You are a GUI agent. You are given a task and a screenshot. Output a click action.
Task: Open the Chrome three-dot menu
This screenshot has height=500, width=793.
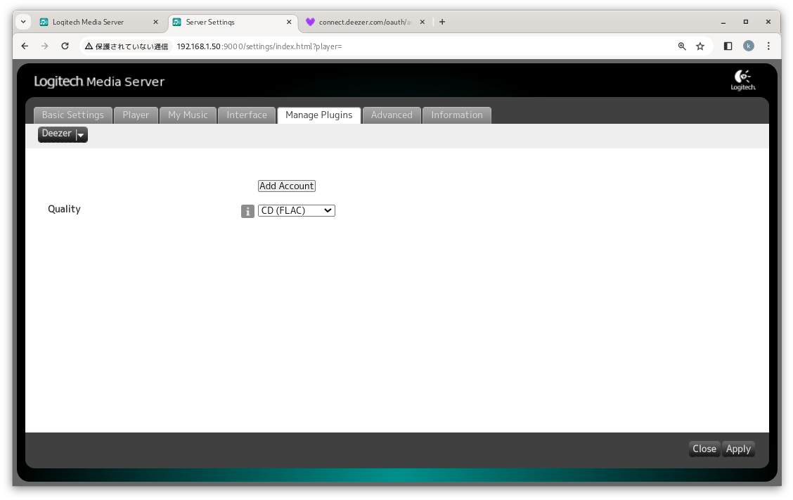[x=768, y=46]
